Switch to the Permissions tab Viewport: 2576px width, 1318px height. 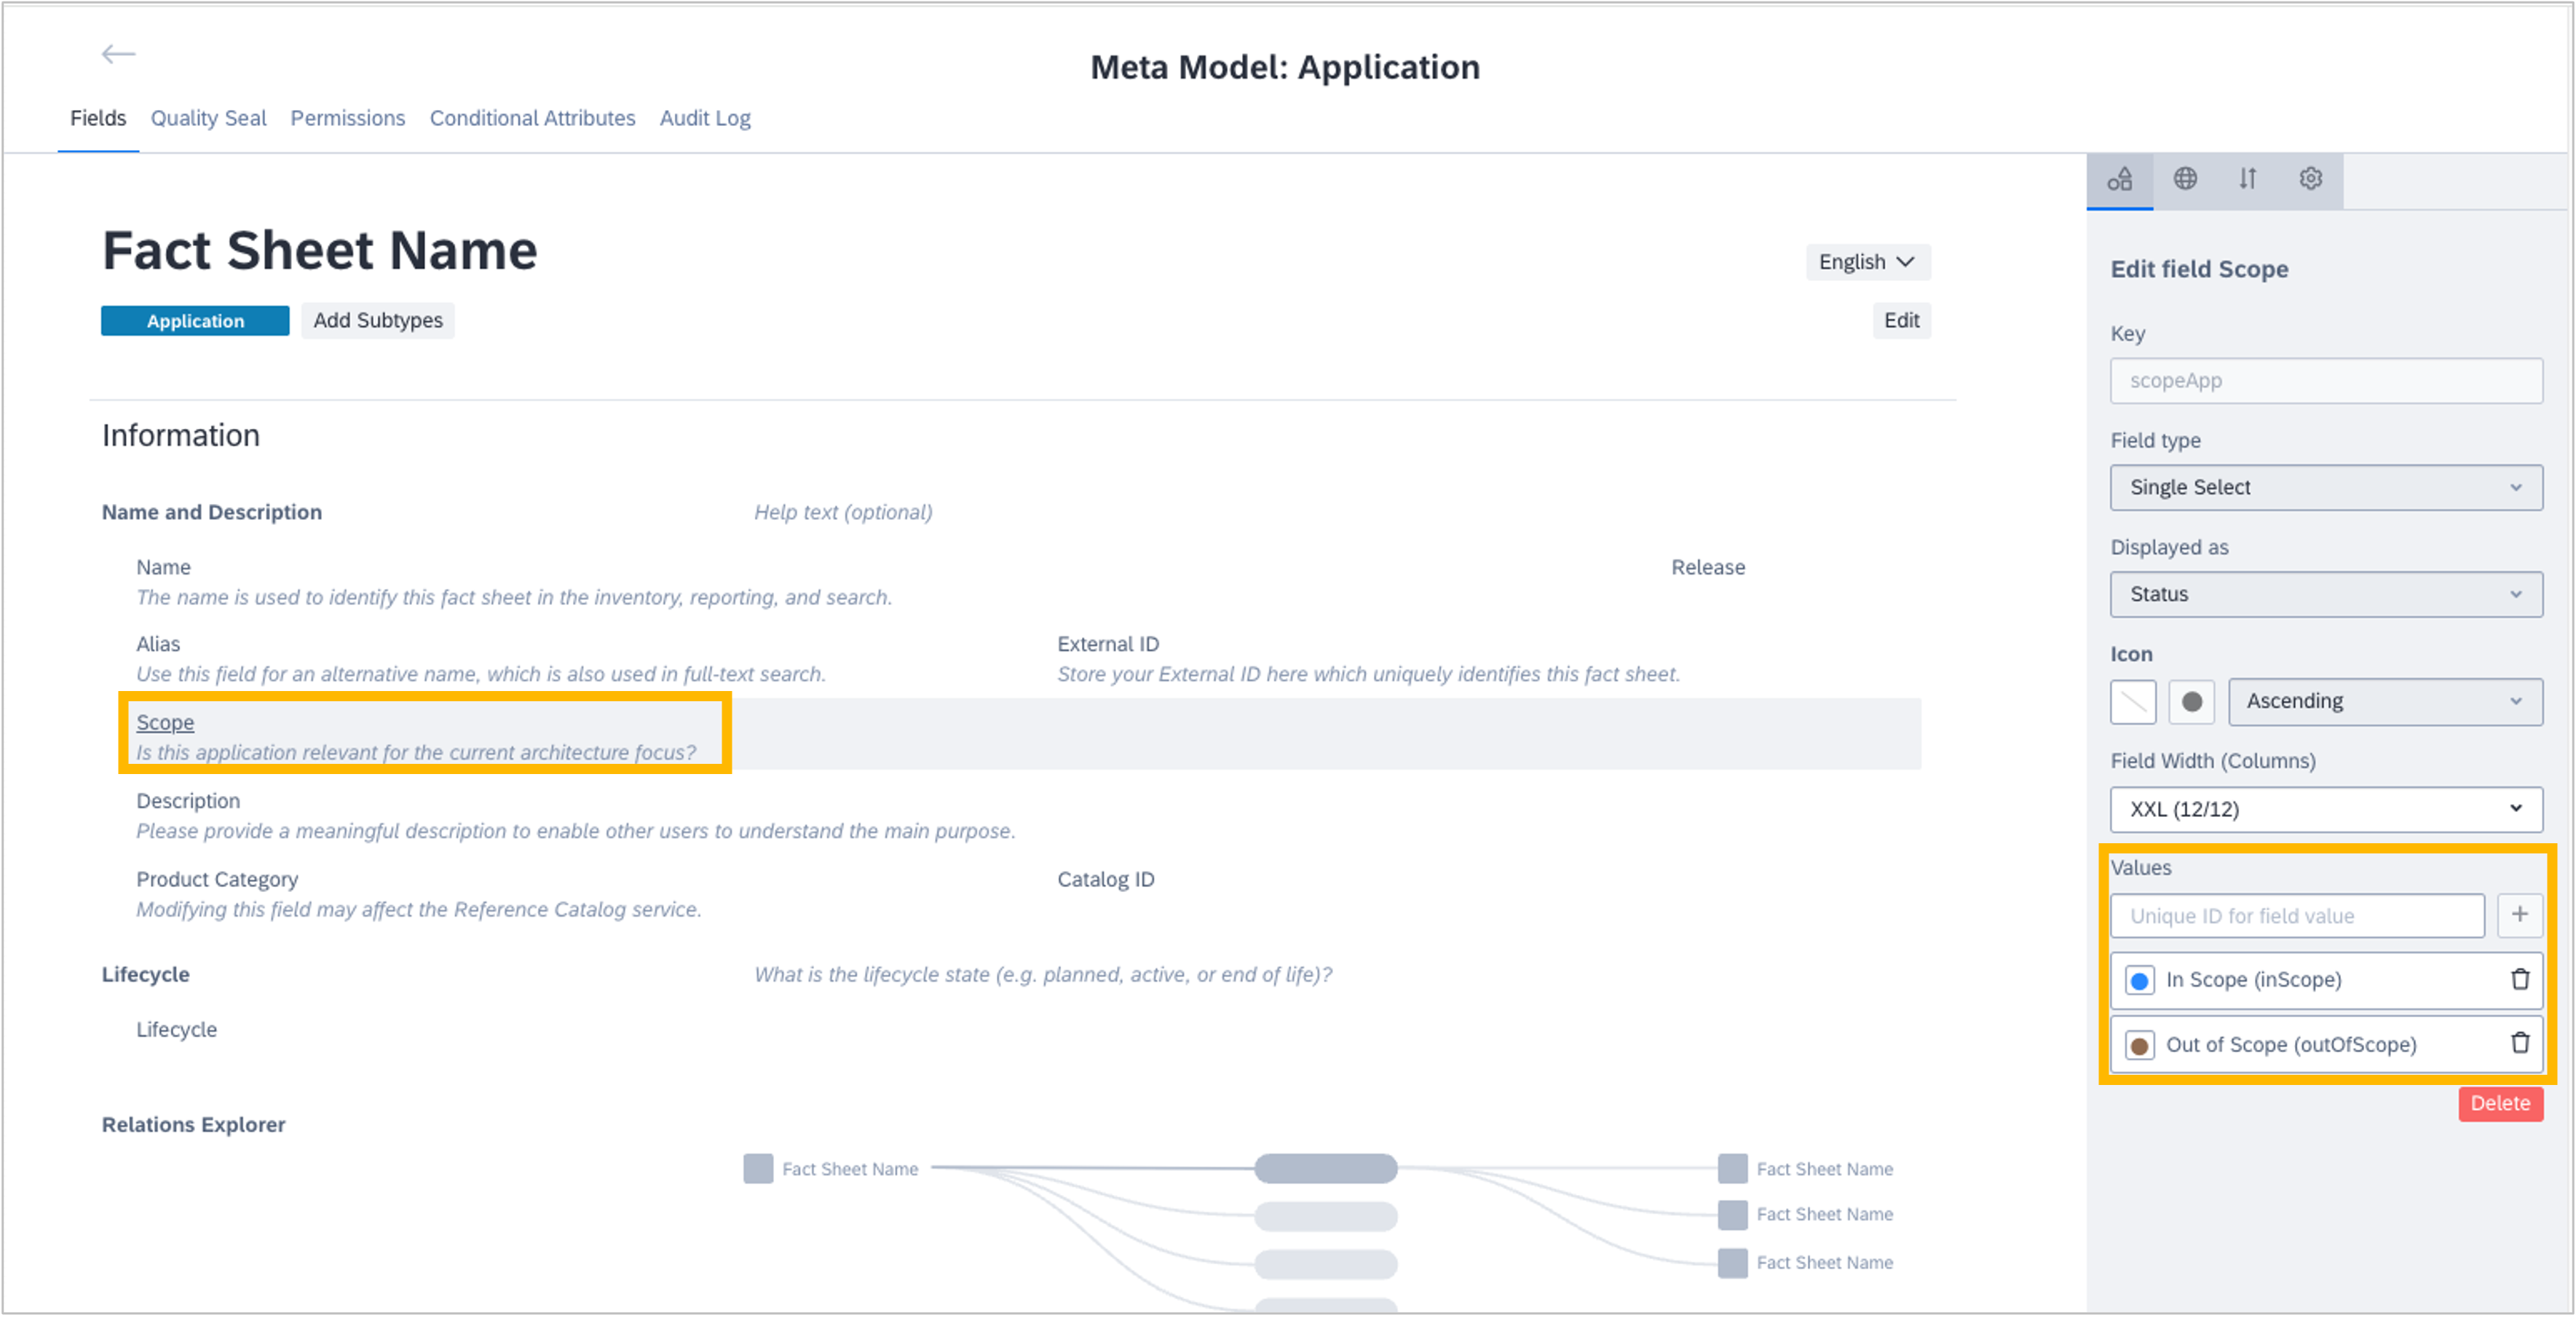point(347,118)
